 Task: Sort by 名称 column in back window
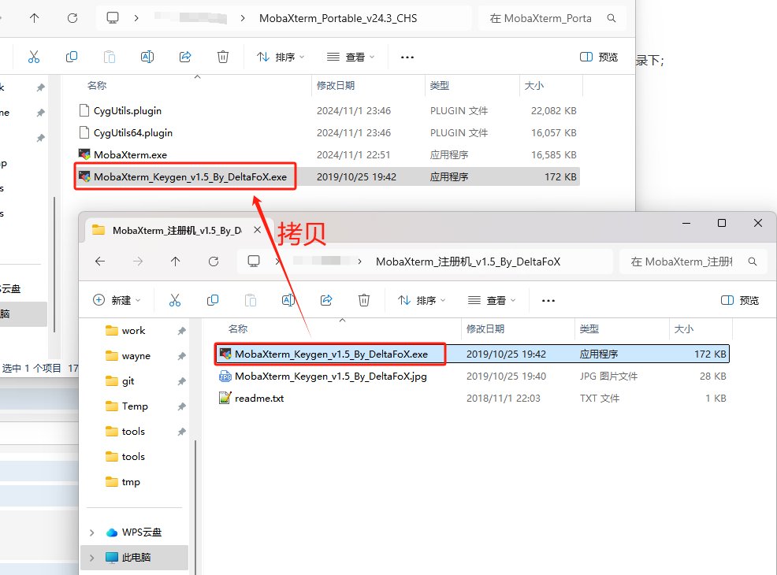(97, 86)
